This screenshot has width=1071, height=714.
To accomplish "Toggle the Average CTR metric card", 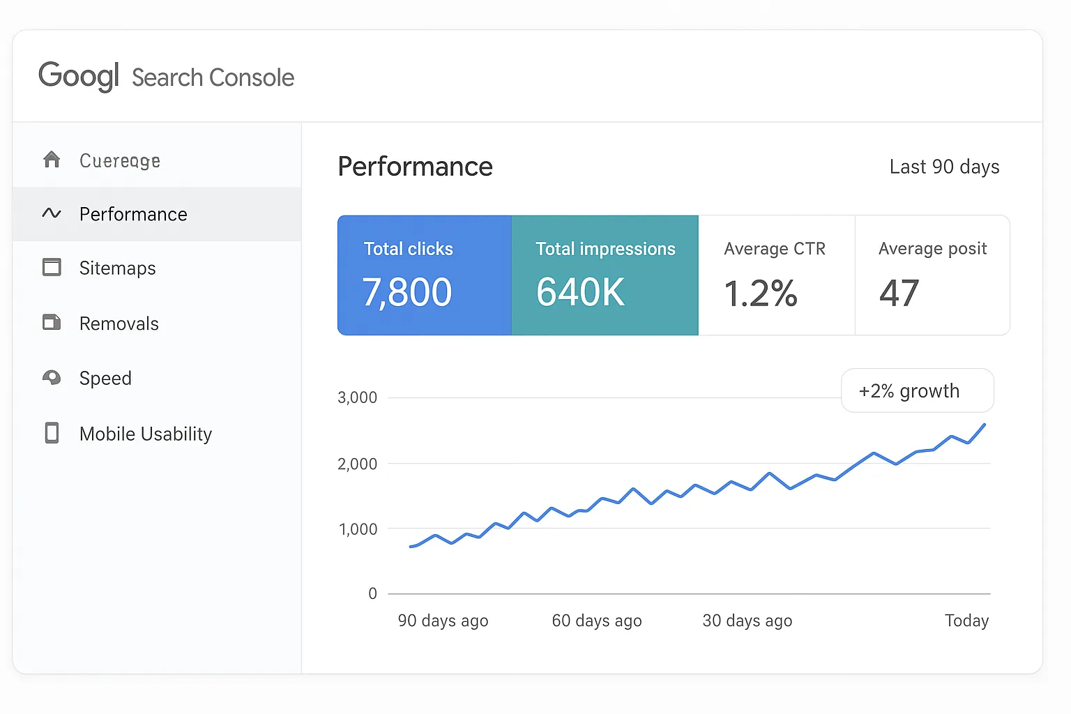I will tap(775, 275).
